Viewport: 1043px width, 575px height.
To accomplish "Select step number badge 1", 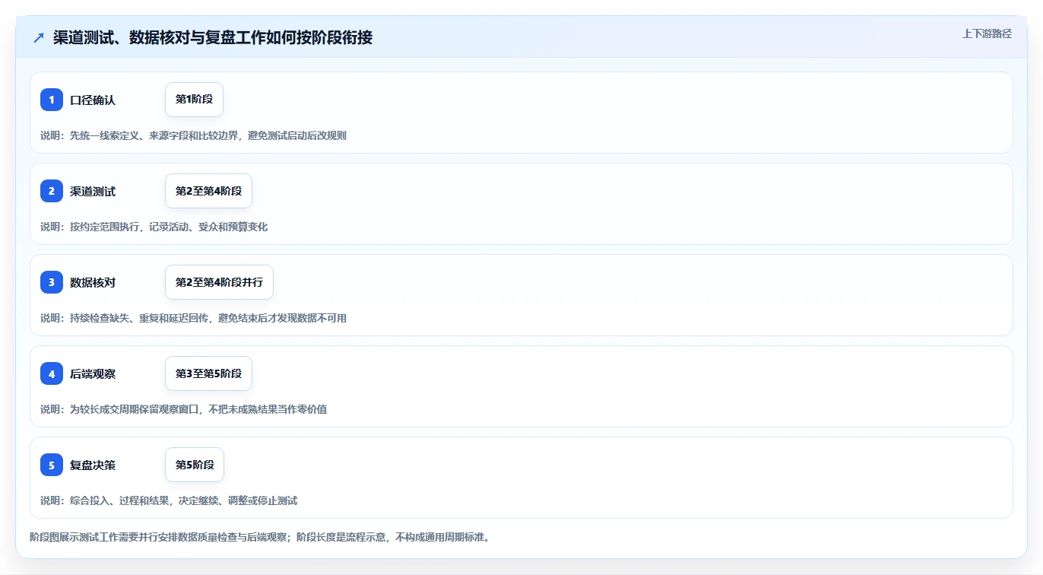I will [x=52, y=100].
